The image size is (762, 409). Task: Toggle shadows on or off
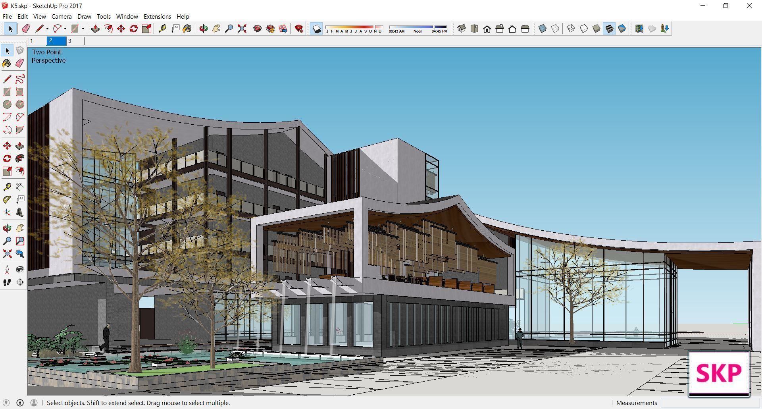(316, 29)
